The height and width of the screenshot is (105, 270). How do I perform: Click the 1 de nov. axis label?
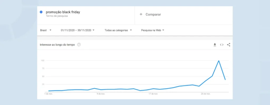pos(49,94)
